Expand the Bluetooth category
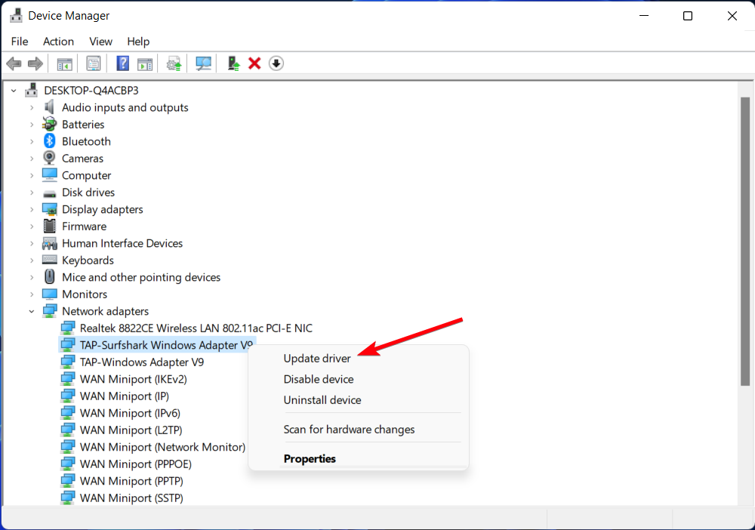Image resolution: width=755 pixels, height=530 pixels. point(32,141)
